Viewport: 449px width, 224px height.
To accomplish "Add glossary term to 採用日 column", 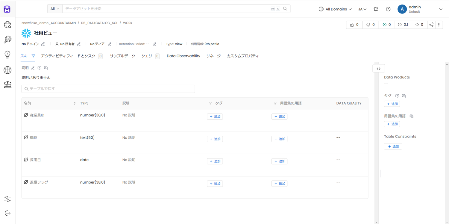I will point(280,161).
